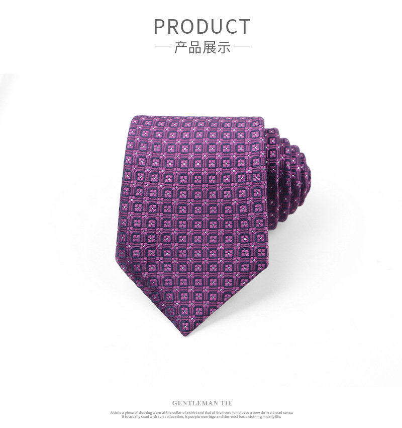Click the PRODUCT heading text
The width and height of the screenshot is (402, 428).
(x=202, y=26)
